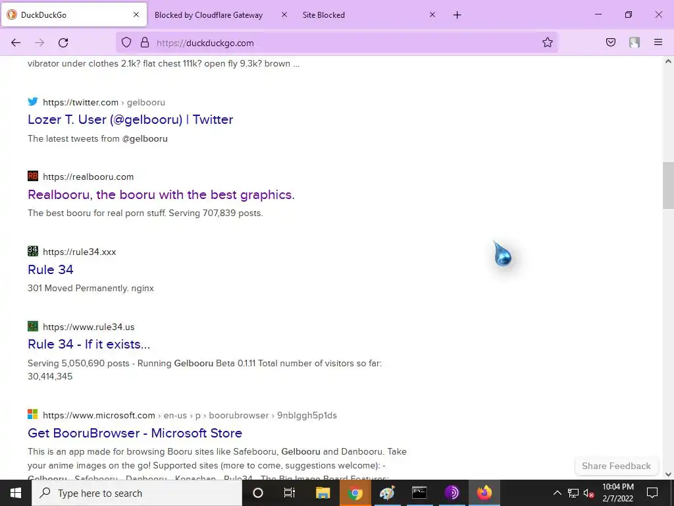The height and width of the screenshot is (506, 674).
Task: Click the red RB Realbooru favicon
Action: click(33, 176)
